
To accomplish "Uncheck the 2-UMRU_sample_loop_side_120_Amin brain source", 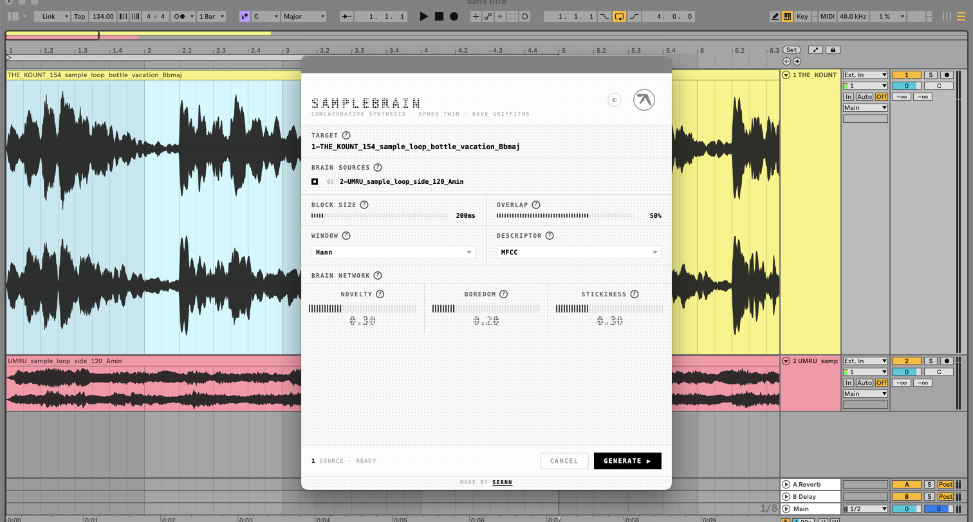I will [x=315, y=181].
